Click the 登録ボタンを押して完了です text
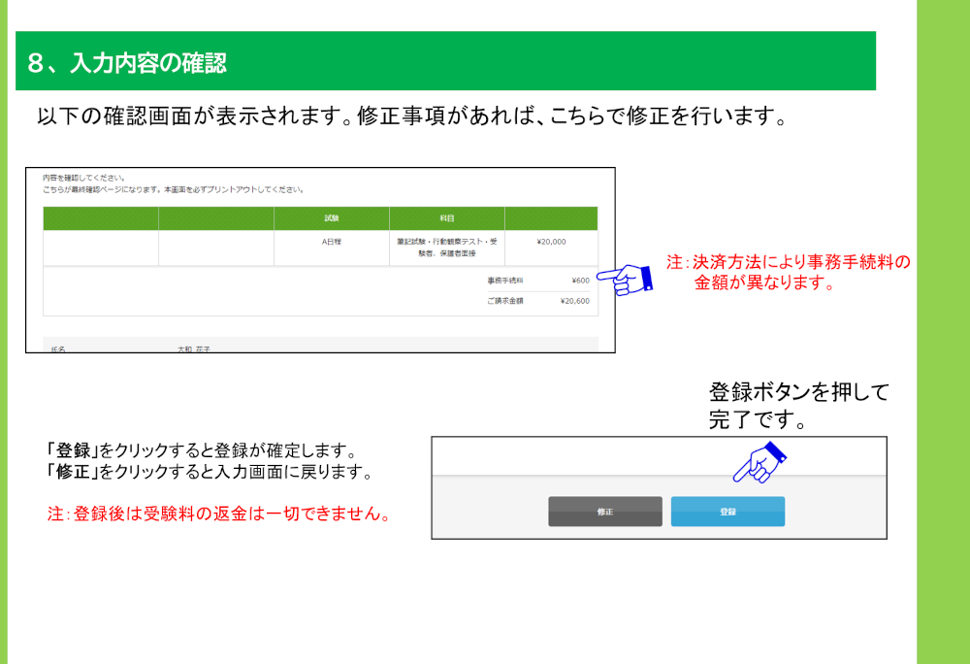This screenshot has height=664, width=970. [798, 407]
